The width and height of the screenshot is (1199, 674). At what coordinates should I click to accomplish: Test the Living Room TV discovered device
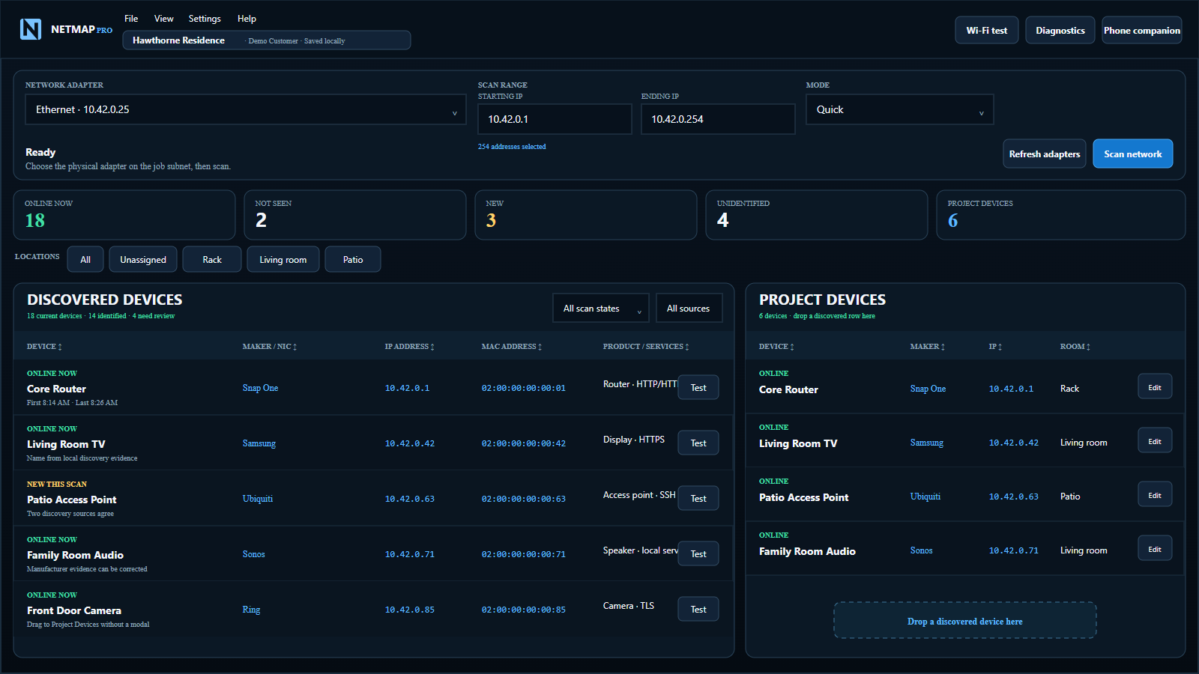[698, 443]
